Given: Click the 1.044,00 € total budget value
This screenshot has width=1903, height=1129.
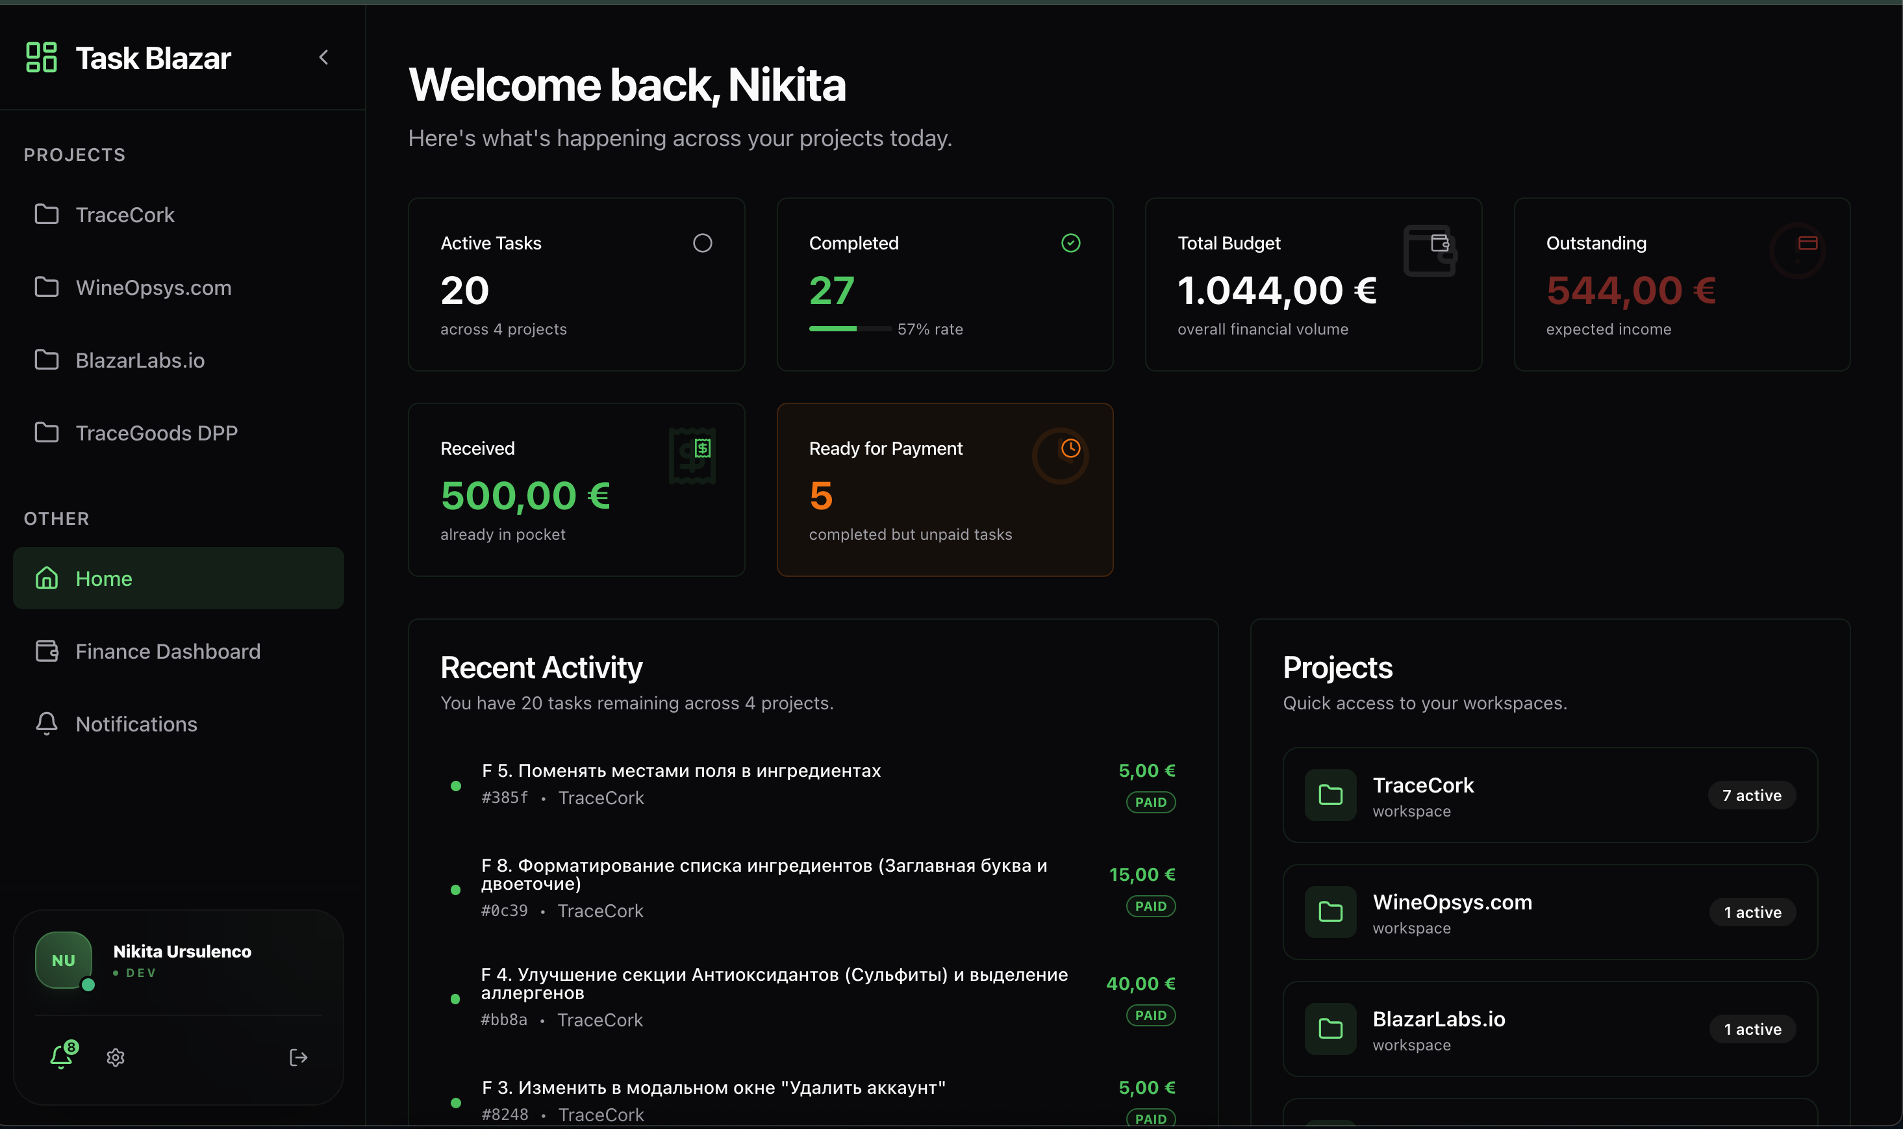Looking at the screenshot, I should point(1277,290).
